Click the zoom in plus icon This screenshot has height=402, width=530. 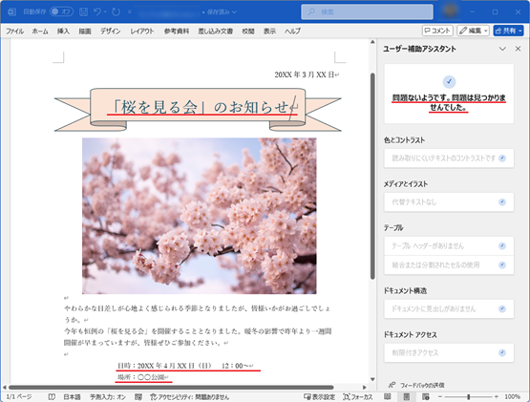click(497, 396)
